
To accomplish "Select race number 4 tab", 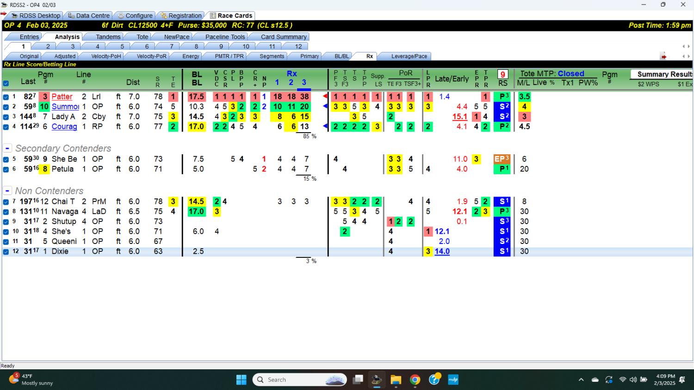I will 97,46.
